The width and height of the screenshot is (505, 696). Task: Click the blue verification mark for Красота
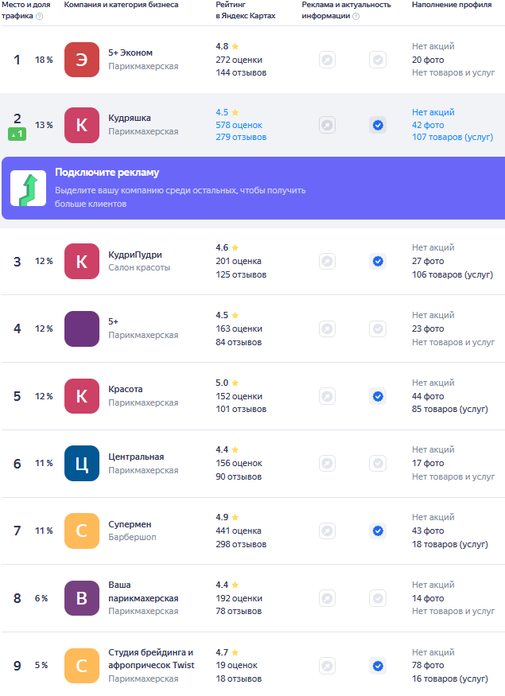(x=378, y=396)
